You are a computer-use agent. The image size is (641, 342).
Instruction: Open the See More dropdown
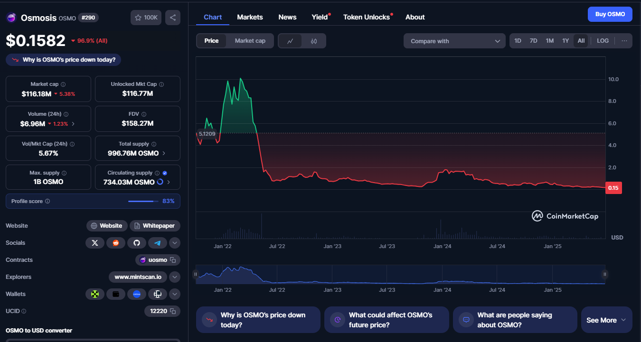(x=606, y=320)
